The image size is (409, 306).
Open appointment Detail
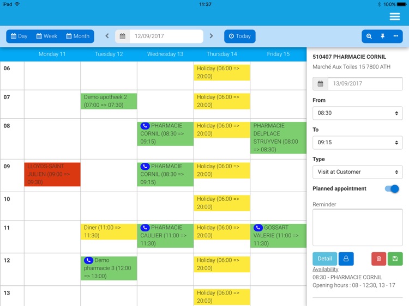325,259
